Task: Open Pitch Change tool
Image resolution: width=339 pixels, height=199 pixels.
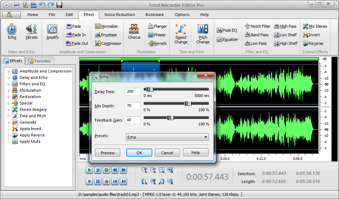Action: pos(203,34)
